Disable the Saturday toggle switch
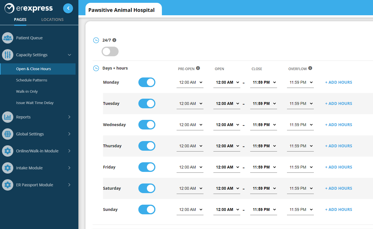Screen dimensions: 373x229 [147, 188]
